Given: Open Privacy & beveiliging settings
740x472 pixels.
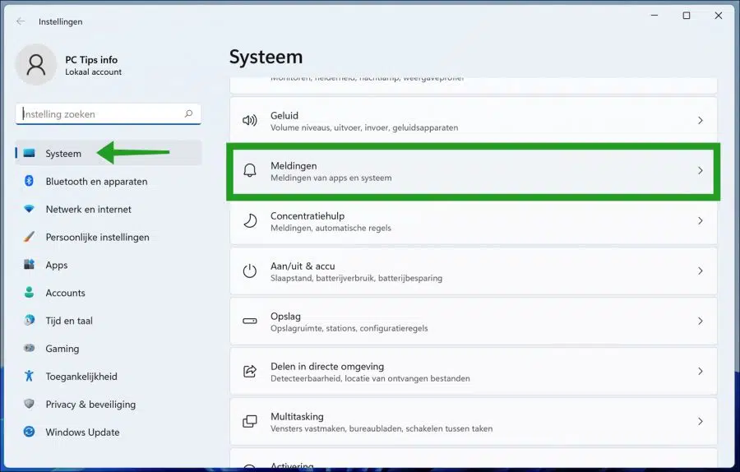Looking at the screenshot, I should [109, 404].
